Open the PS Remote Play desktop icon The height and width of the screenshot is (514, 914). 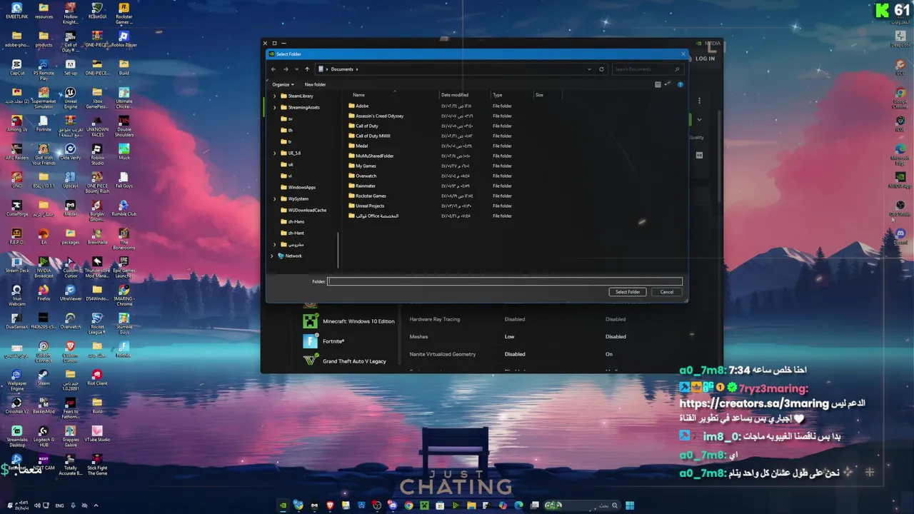pyautogui.click(x=44, y=70)
